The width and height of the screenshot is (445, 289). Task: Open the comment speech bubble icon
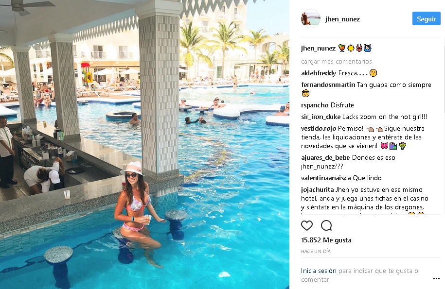coord(326,225)
